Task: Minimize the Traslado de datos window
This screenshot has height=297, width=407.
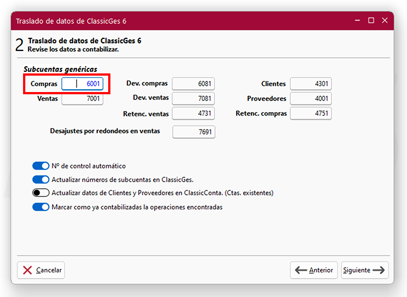Action: click(x=357, y=20)
